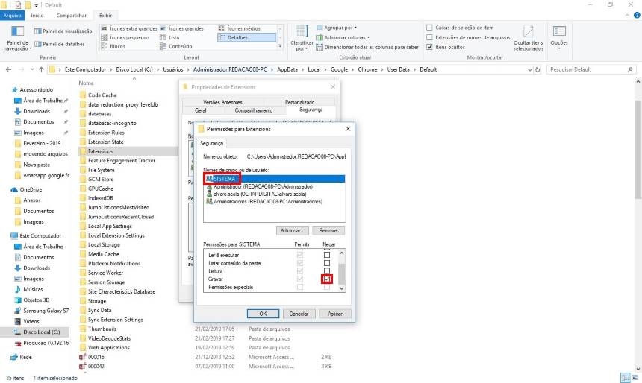This screenshot has height=383, width=642.
Task: Click Adicionar... button in permissions
Action: [x=293, y=230]
